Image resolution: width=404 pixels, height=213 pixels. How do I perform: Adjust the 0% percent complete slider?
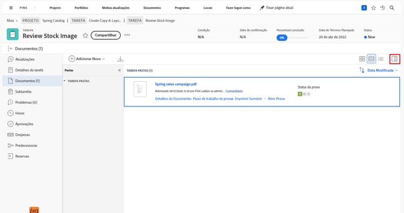click(x=292, y=38)
